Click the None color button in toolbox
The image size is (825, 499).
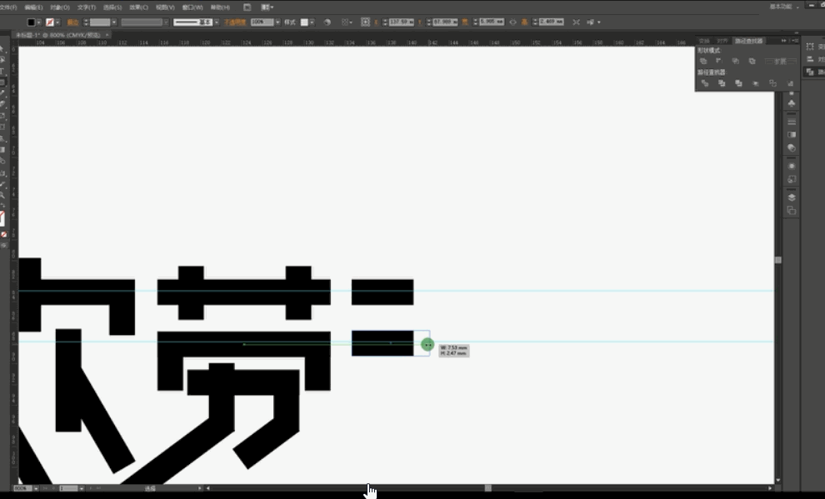pos(3,235)
